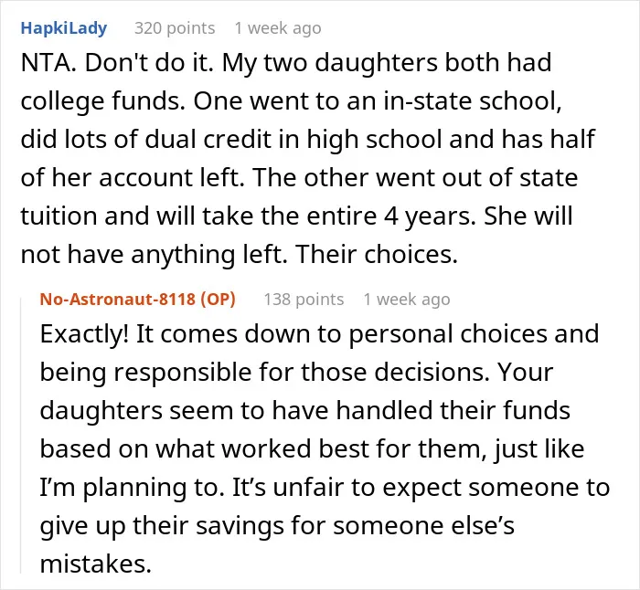The width and height of the screenshot is (640, 590).
Task: Open HapkiLady's user profile link
Action: [64, 28]
